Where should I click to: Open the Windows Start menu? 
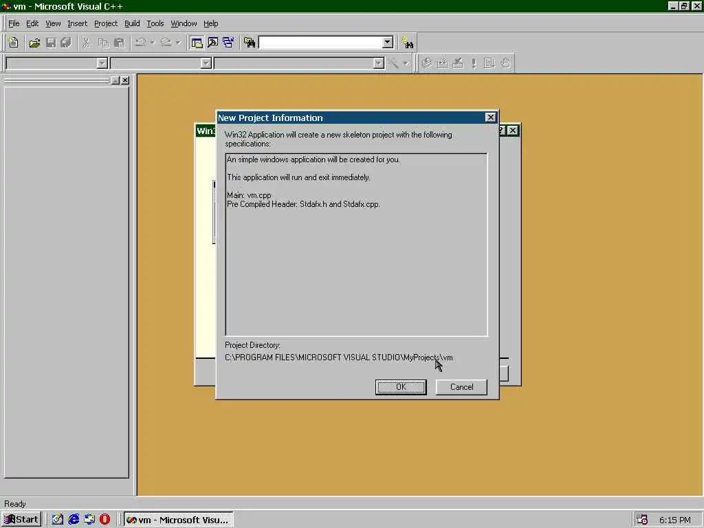coord(21,520)
